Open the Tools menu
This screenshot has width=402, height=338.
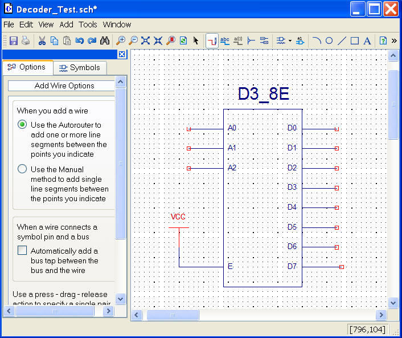pyautogui.click(x=88, y=25)
